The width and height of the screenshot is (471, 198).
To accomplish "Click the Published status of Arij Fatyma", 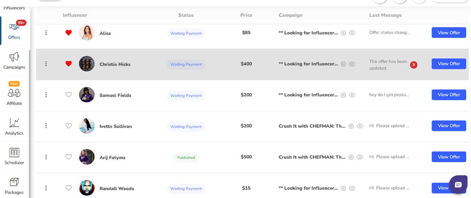I will tap(186, 158).
